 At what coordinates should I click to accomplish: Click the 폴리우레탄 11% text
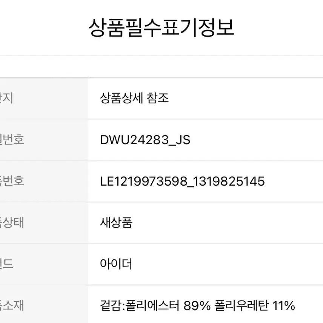pos(255,305)
